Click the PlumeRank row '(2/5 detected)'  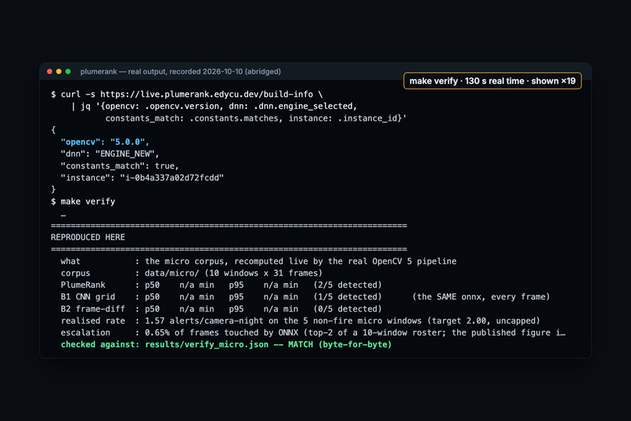[221, 285]
